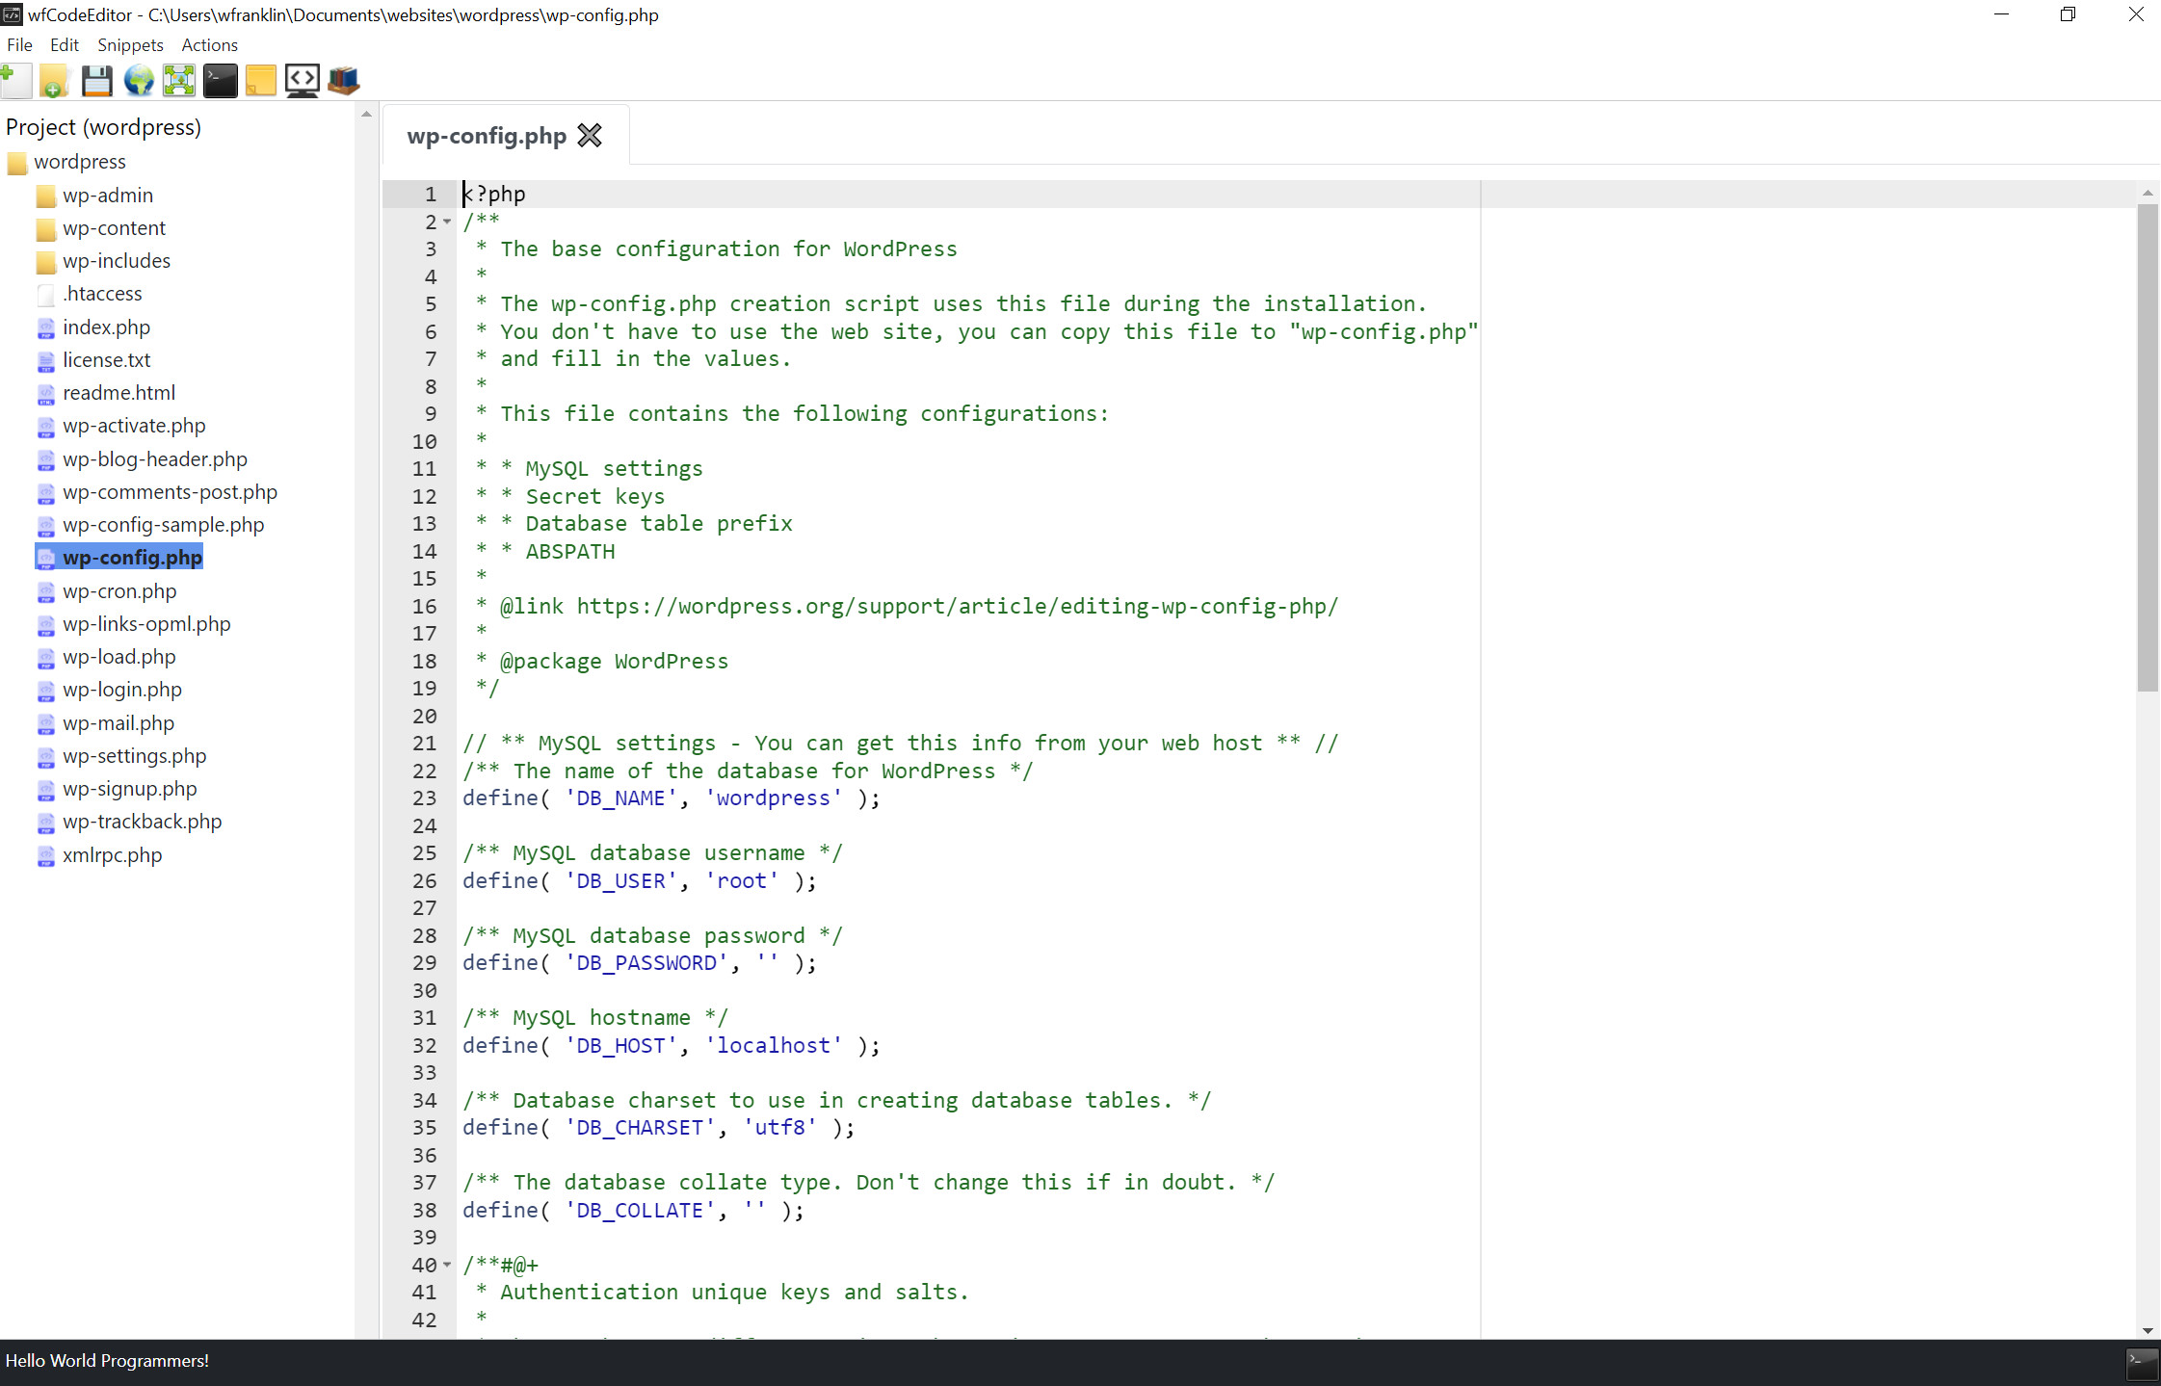Screen dimensions: 2161x1386
Task: Click the index.php file icon
Action: click(45, 328)
